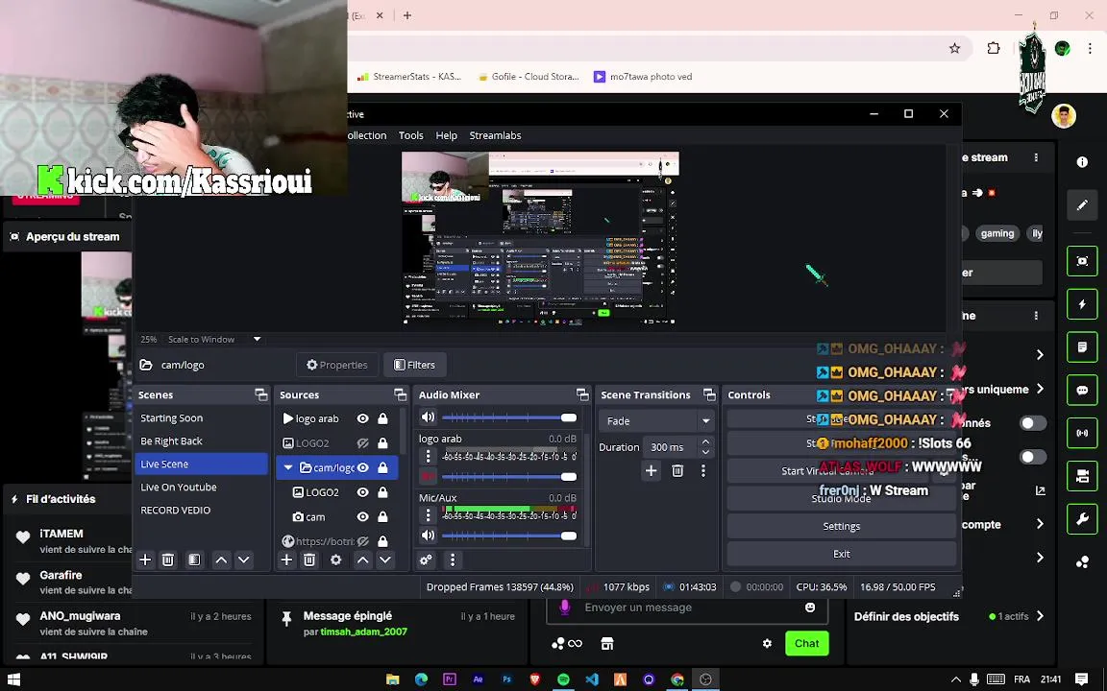Switch to Be Right Back scene

201,441
